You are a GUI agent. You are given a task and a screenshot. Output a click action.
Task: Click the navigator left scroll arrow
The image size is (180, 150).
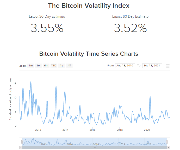coord(21,147)
